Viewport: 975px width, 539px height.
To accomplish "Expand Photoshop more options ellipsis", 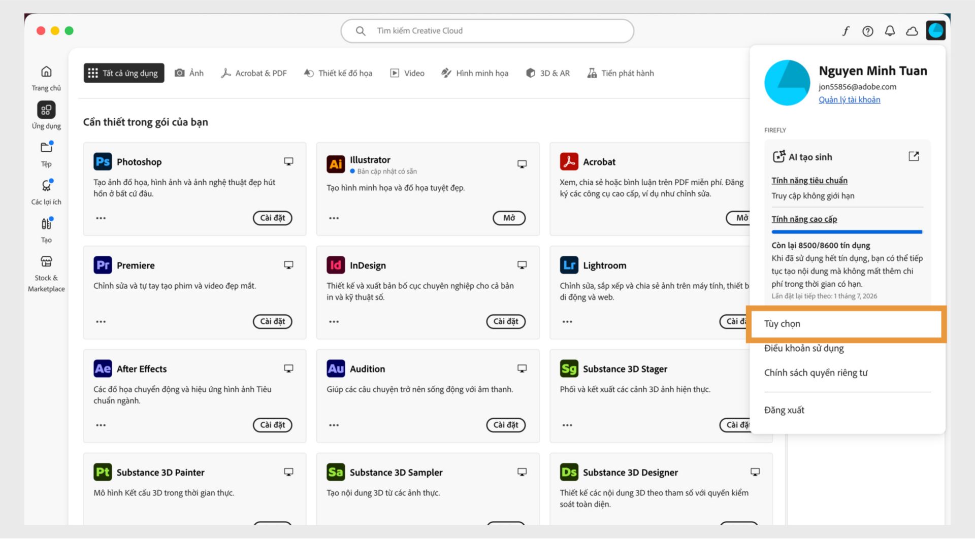I will pyautogui.click(x=101, y=218).
